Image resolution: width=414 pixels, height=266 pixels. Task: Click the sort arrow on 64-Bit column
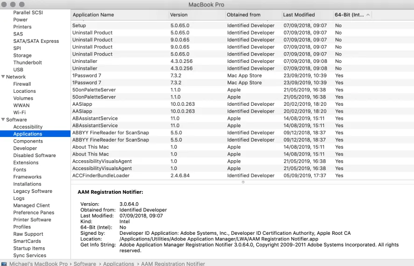[368, 15]
